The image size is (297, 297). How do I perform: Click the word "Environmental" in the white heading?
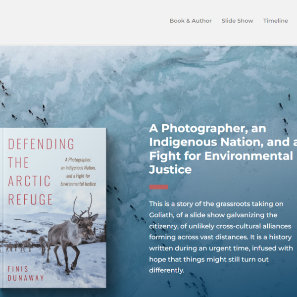[248, 156]
